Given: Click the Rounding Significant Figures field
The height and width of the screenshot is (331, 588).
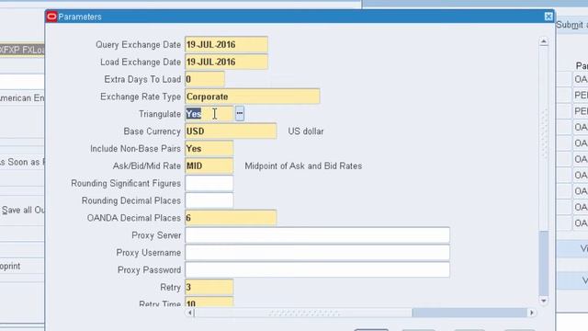Looking at the screenshot, I should coord(209,183).
